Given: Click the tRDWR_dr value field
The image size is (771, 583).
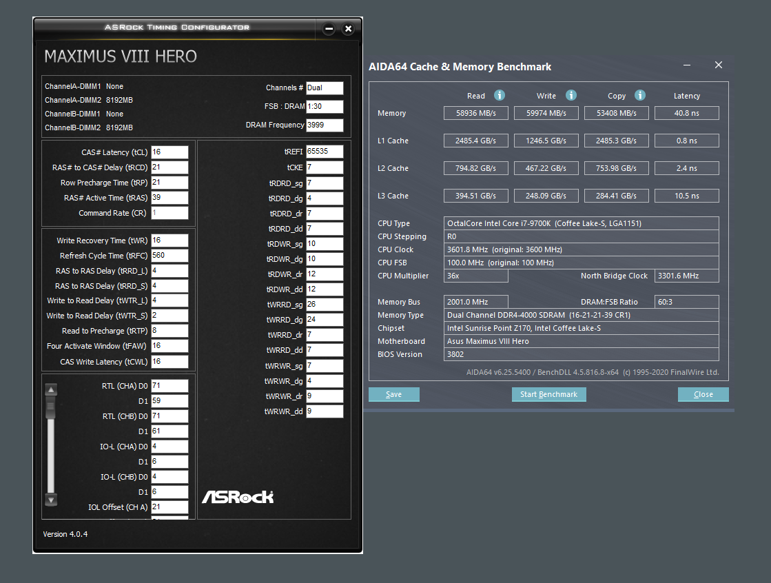Looking at the screenshot, I should tap(325, 274).
